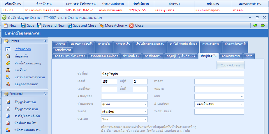Open the ตำบล/แขวง dropdown showing สุเทพ
This screenshot has width=269, height=134.
click(x=146, y=104)
